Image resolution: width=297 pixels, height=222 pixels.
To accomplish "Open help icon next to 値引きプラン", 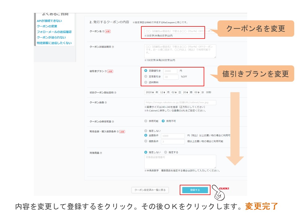I will [106, 71].
